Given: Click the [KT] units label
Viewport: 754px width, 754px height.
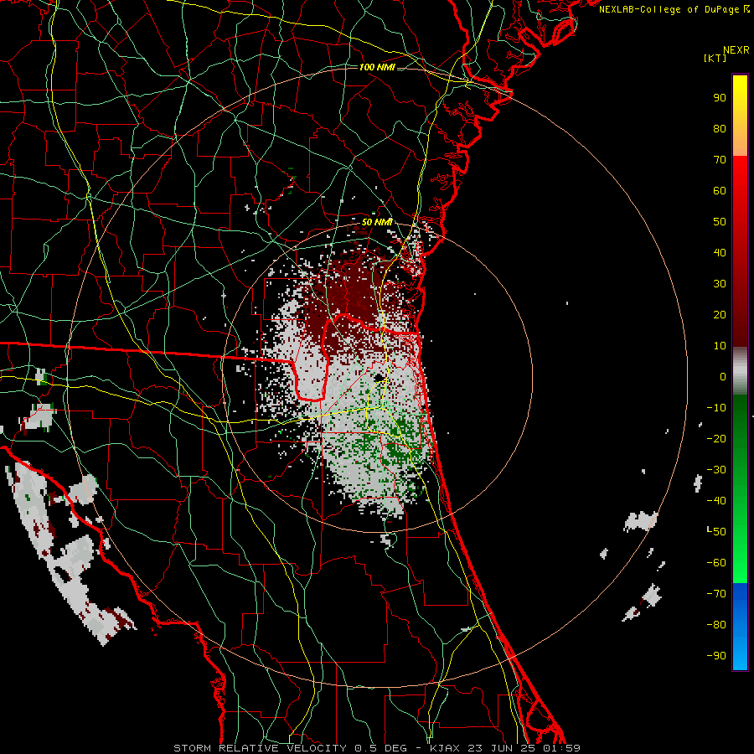Looking at the screenshot, I should [x=715, y=58].
